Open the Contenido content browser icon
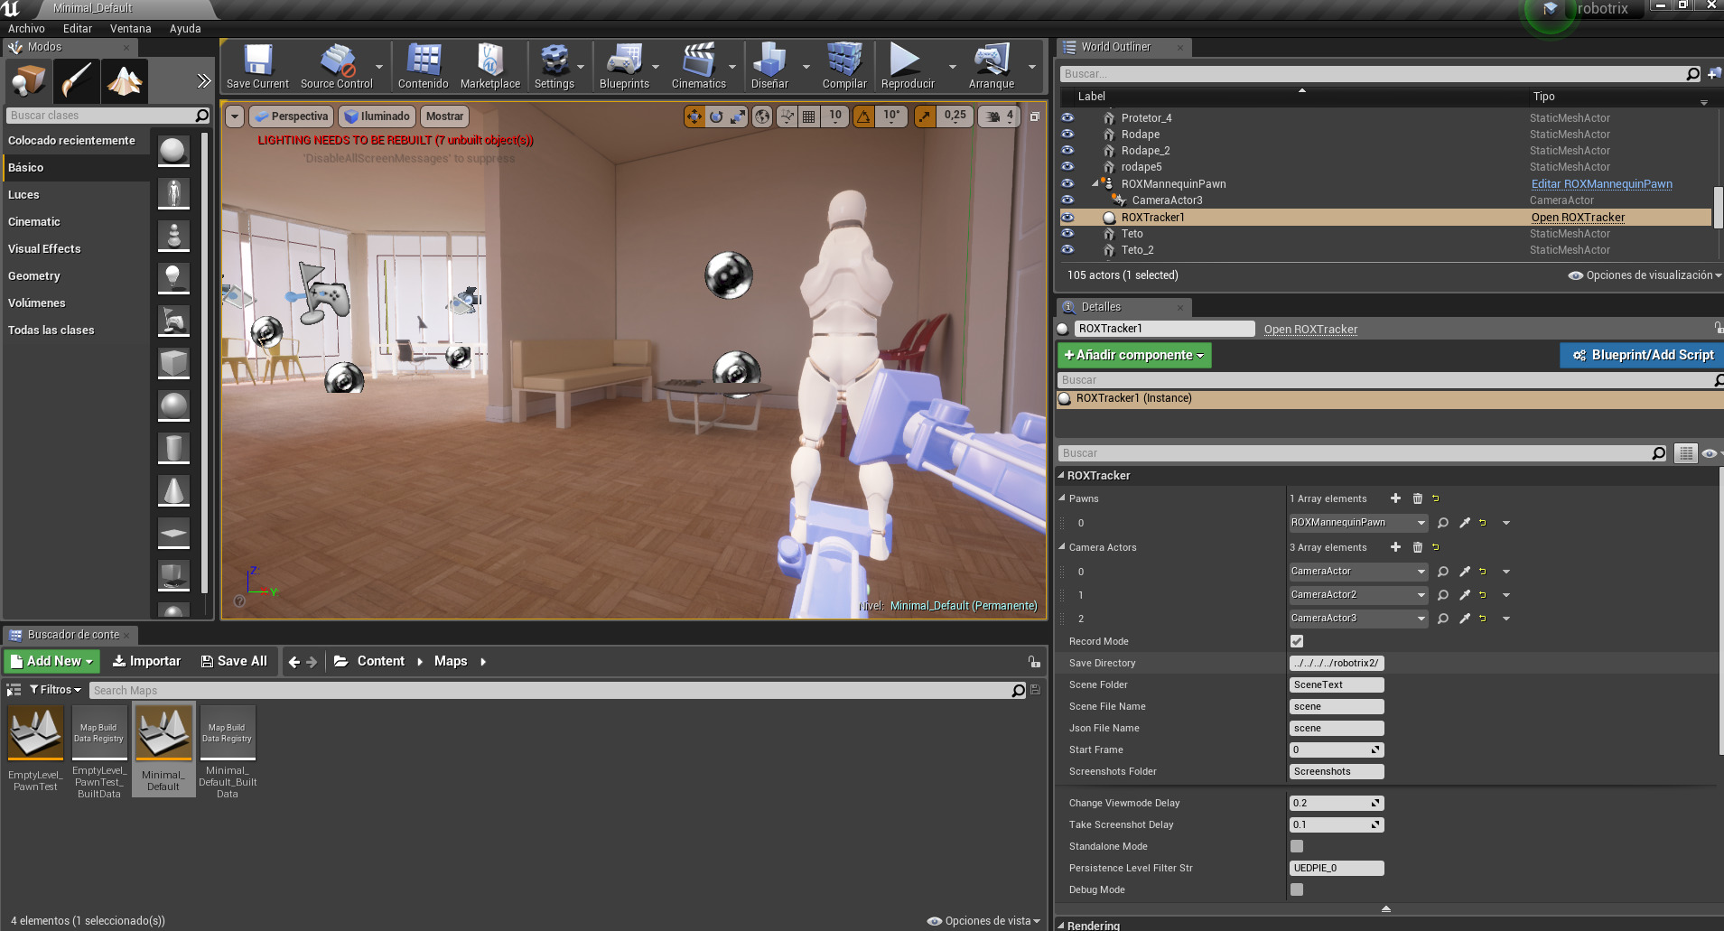 423,66
